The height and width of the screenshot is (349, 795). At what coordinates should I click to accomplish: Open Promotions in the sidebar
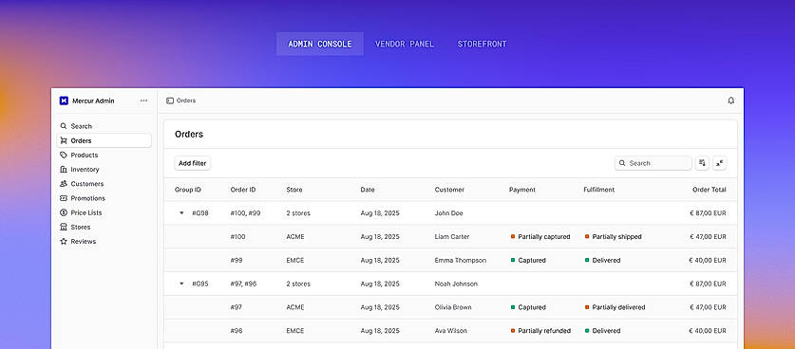point(104,198)
